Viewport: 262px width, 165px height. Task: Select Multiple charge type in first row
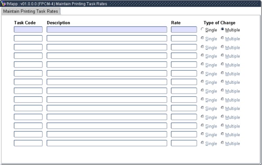click(x=222, y=29)
